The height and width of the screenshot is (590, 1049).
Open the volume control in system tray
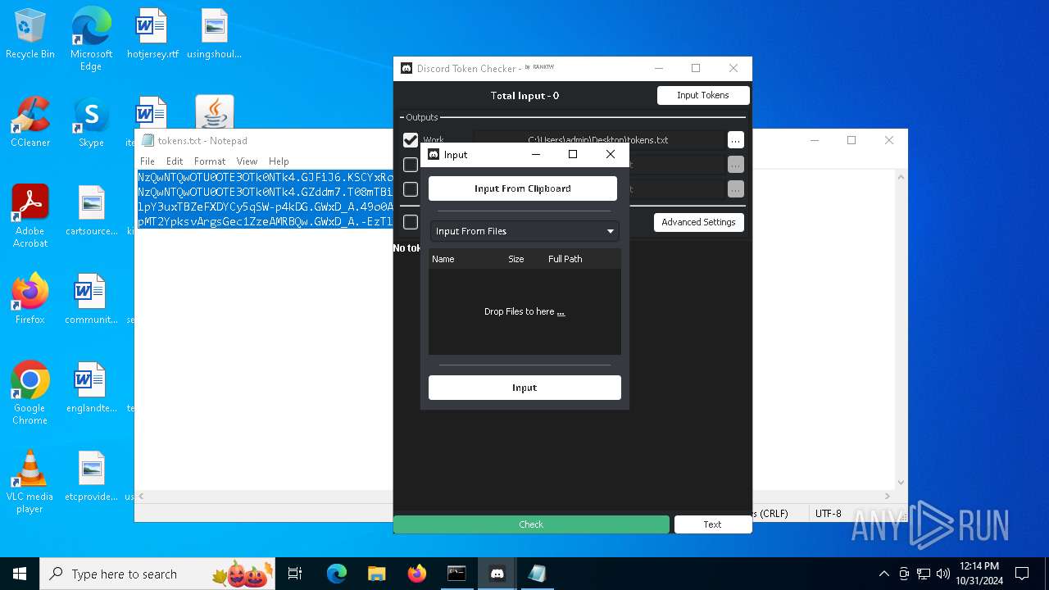(942, 574)
